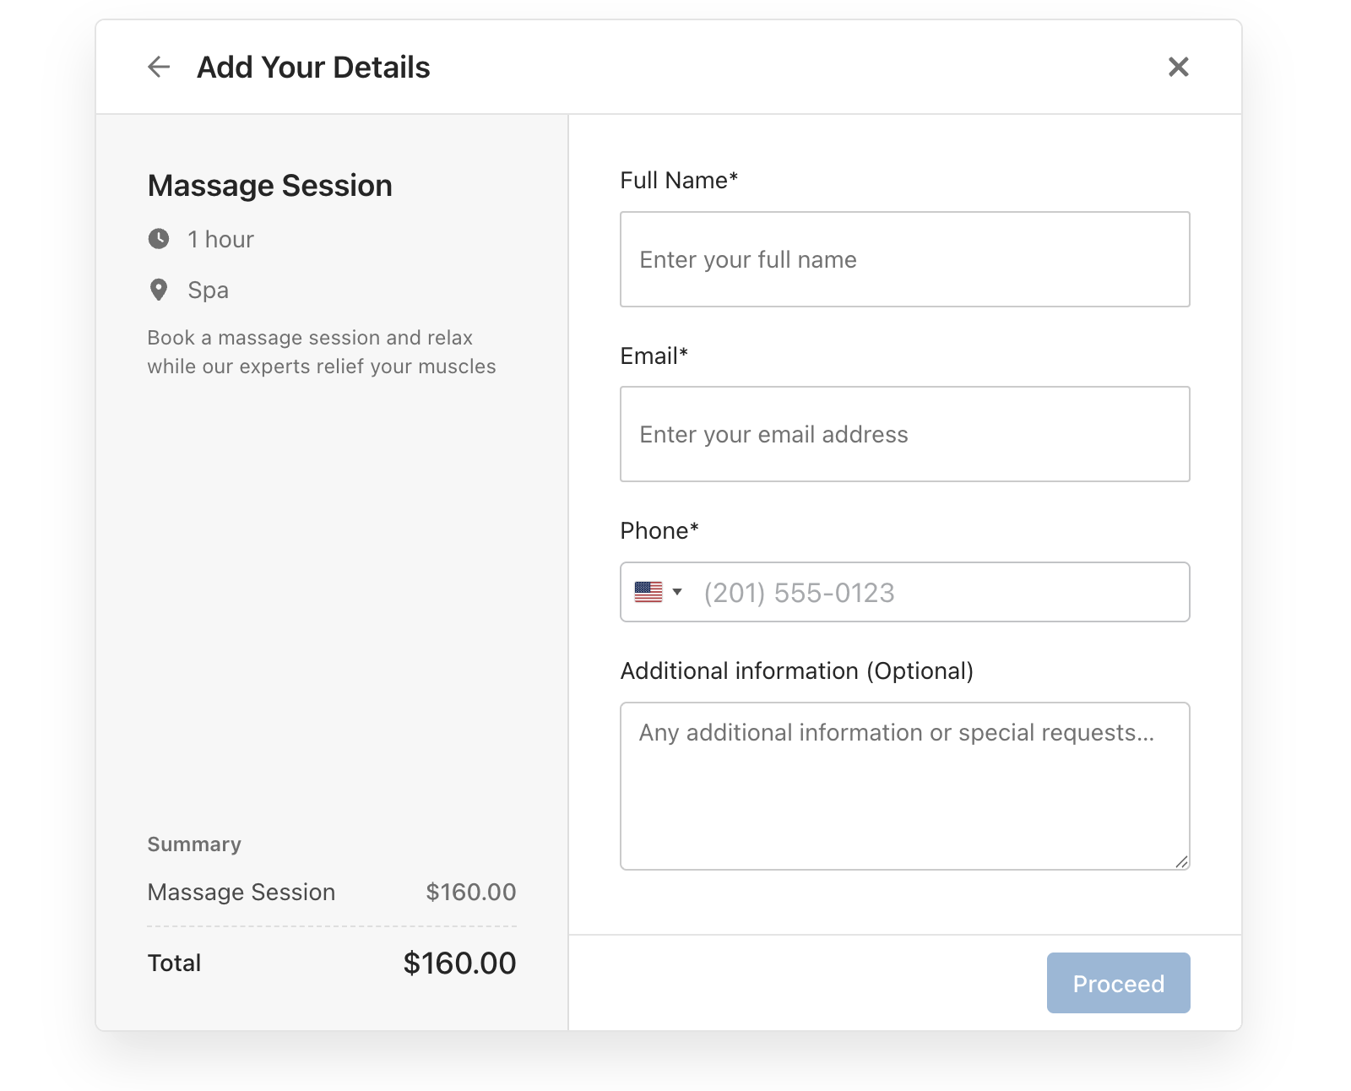This screenshot has height=1091, width=1351.
Task: Click into the email address field
Action: [x=904, y=434]
